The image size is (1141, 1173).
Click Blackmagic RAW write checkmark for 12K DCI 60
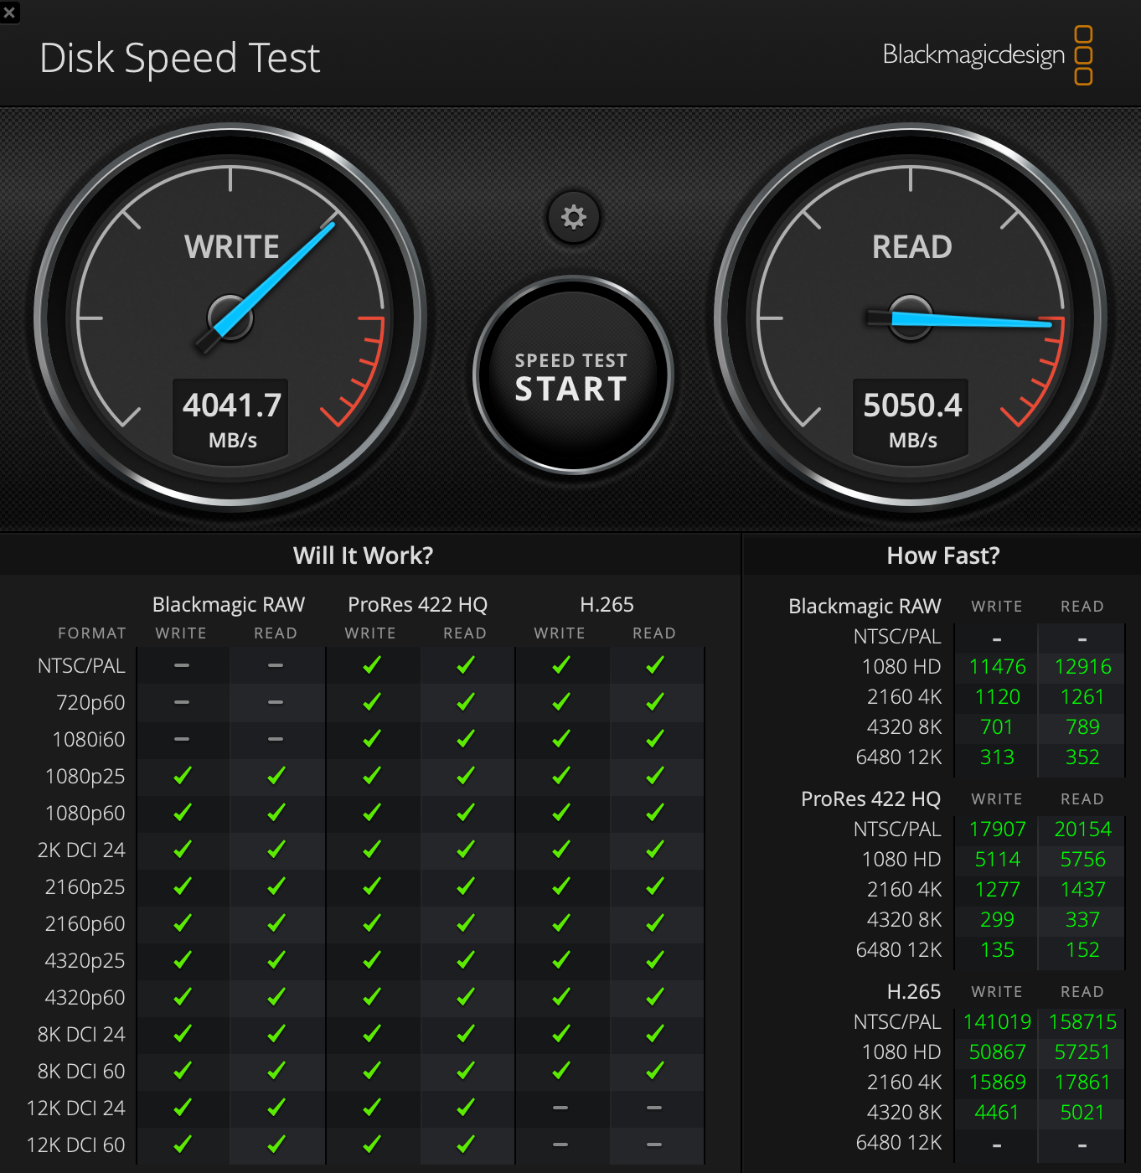point(182,1144)
